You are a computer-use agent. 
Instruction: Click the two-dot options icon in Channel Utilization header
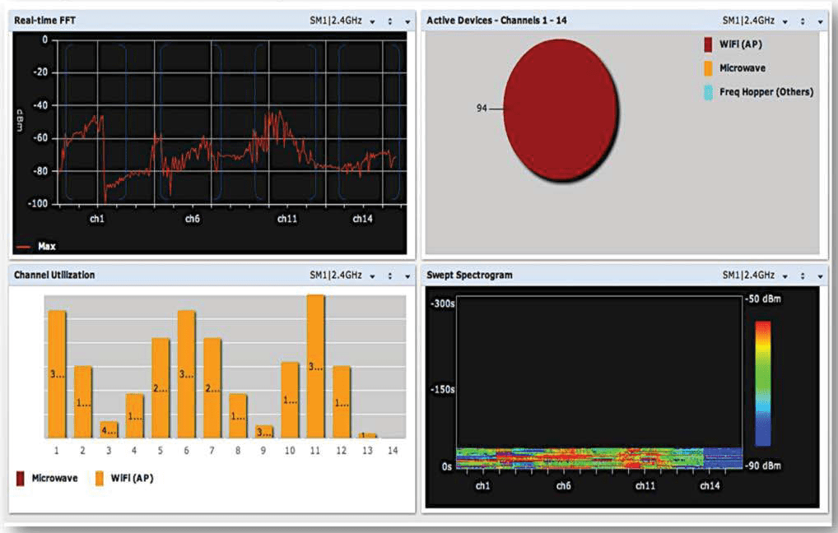tap(390, 276)
